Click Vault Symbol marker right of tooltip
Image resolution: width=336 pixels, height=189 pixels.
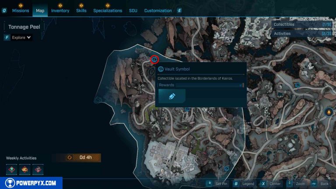click(x=297, y=85)
